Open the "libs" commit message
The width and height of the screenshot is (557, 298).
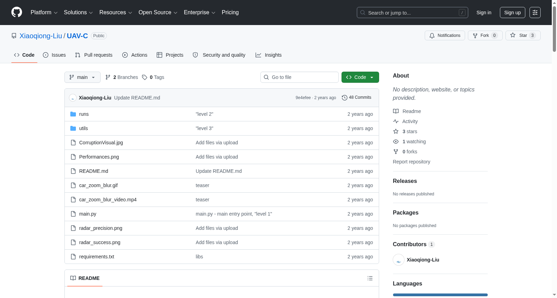[x=199, y=257]
